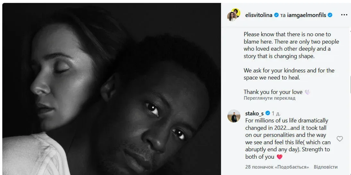
Task: Click the front elisvitolina avatar in header
Action: [x=232, y=17]
